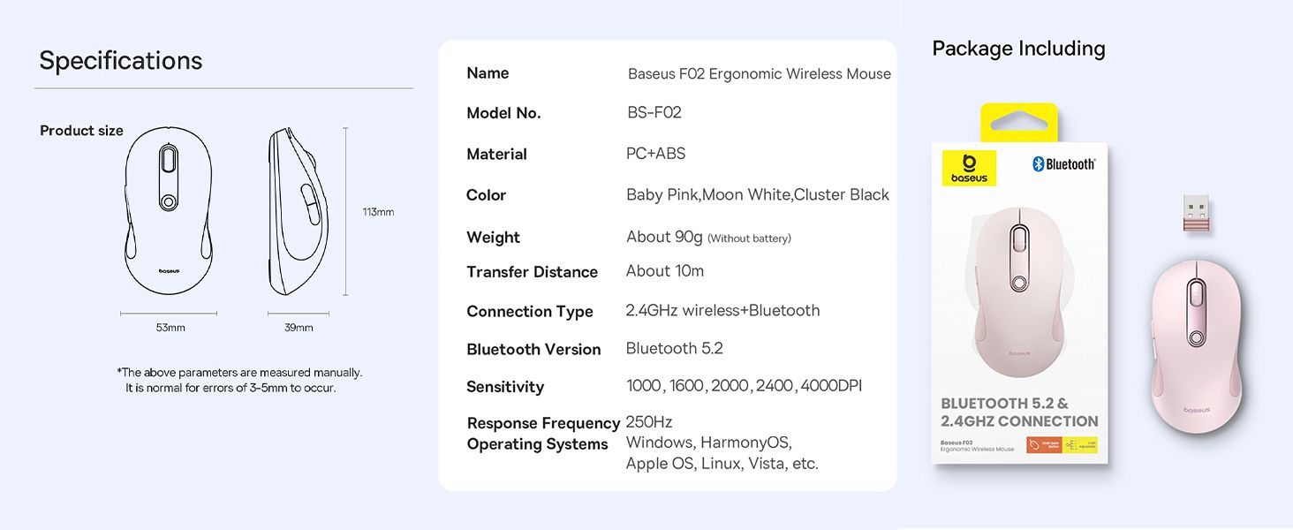The width and height of the screenshot is (1293, 530).
Task: Click the BS-F02 model number value
Action: [654, 112]
